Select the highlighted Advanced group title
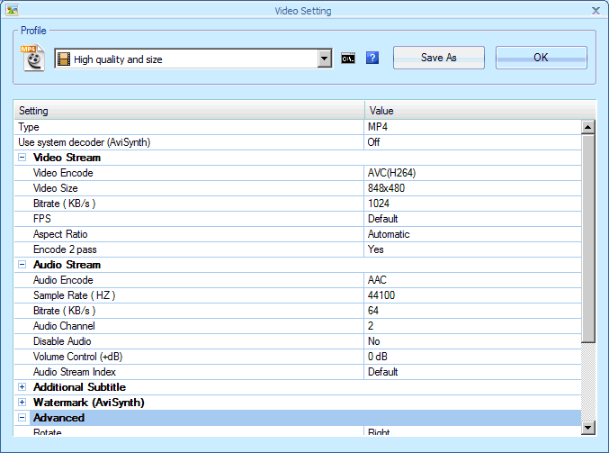Screen dimensions: 609x453 58,418
